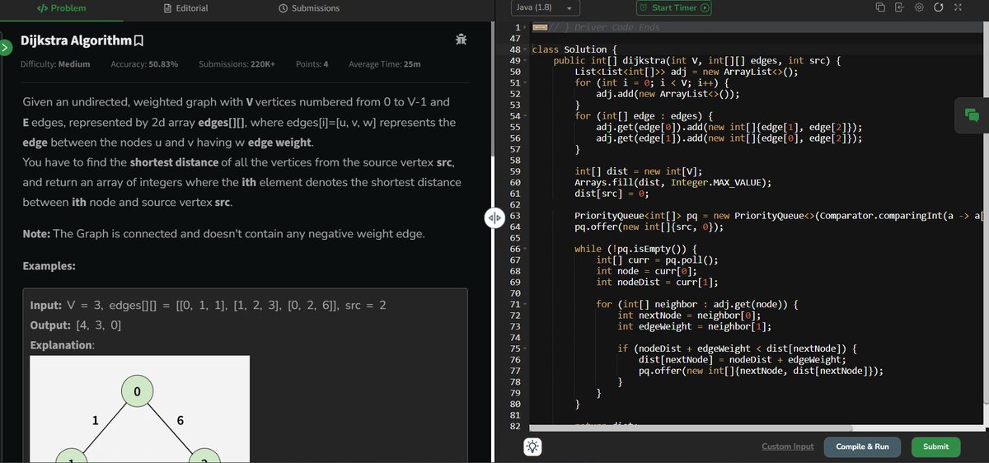The image size is (989, 463).
Task: Click the panel splitter handle
Action: point(493,217)
